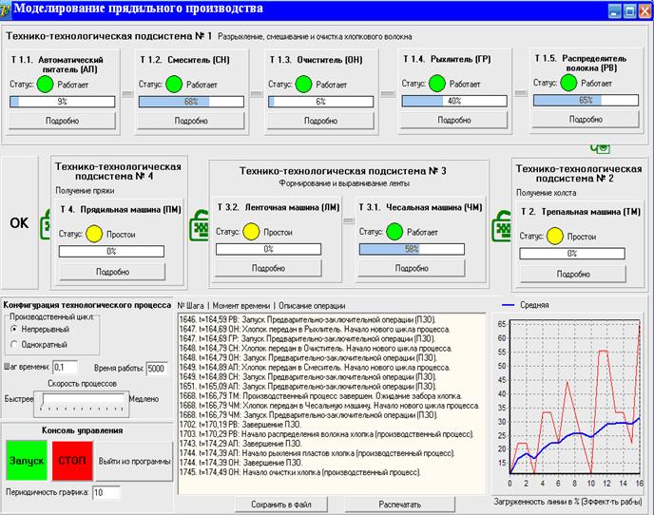Viewport: 654px width, 515px height.
Task: Click Выйти из программы button
Action: (134, 461)
